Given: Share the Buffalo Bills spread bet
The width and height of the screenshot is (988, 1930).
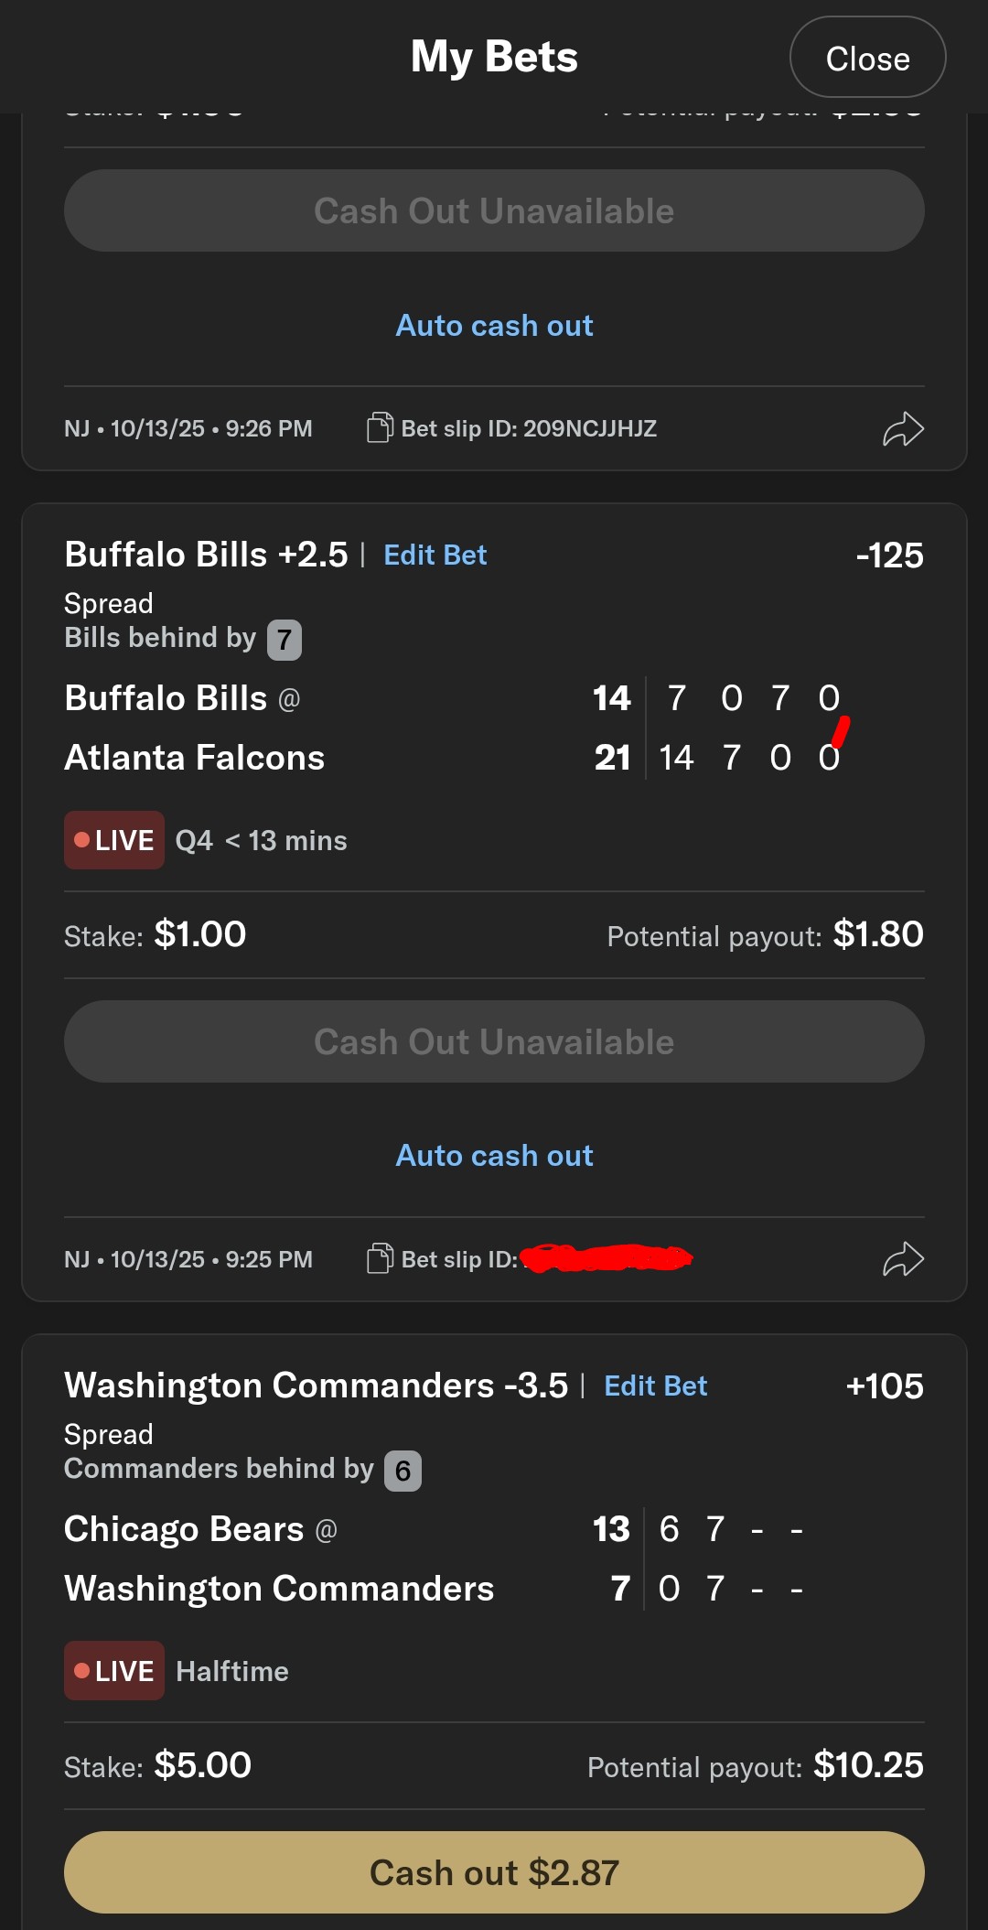Looking at the screenshot, I should pyautogui.click(x=903, y=1259).
